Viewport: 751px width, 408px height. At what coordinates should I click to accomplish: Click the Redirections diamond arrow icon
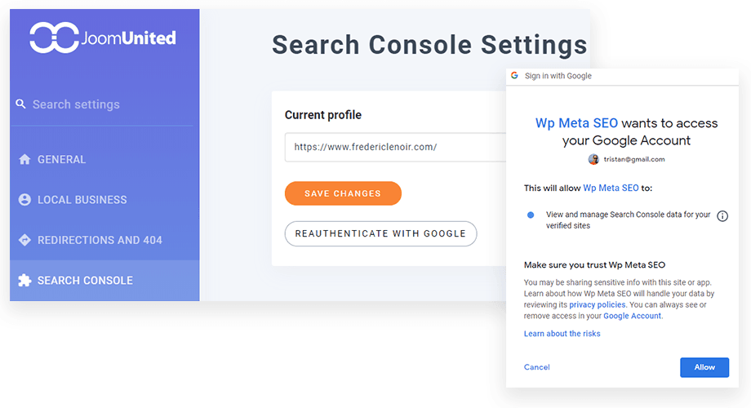point(24,240)
